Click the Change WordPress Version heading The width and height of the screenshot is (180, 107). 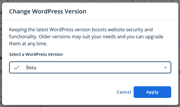pos(48,11)
